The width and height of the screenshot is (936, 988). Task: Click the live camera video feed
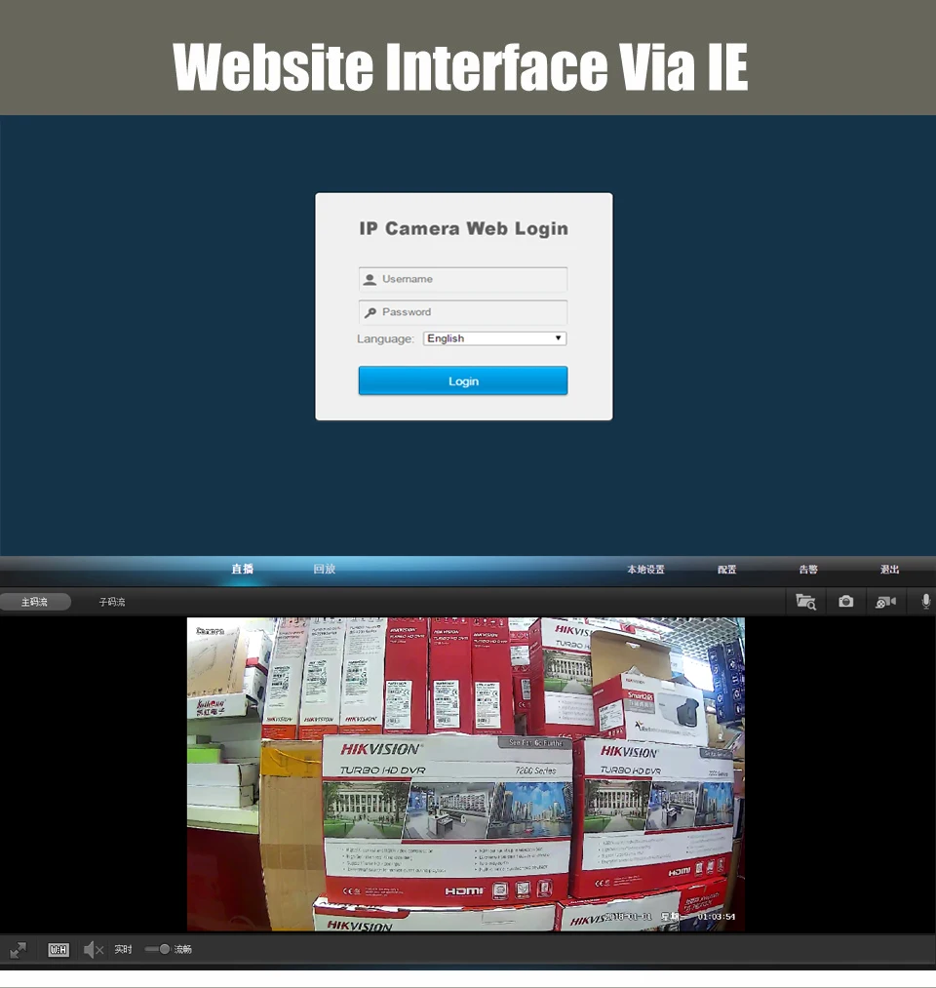coord(465,773)
